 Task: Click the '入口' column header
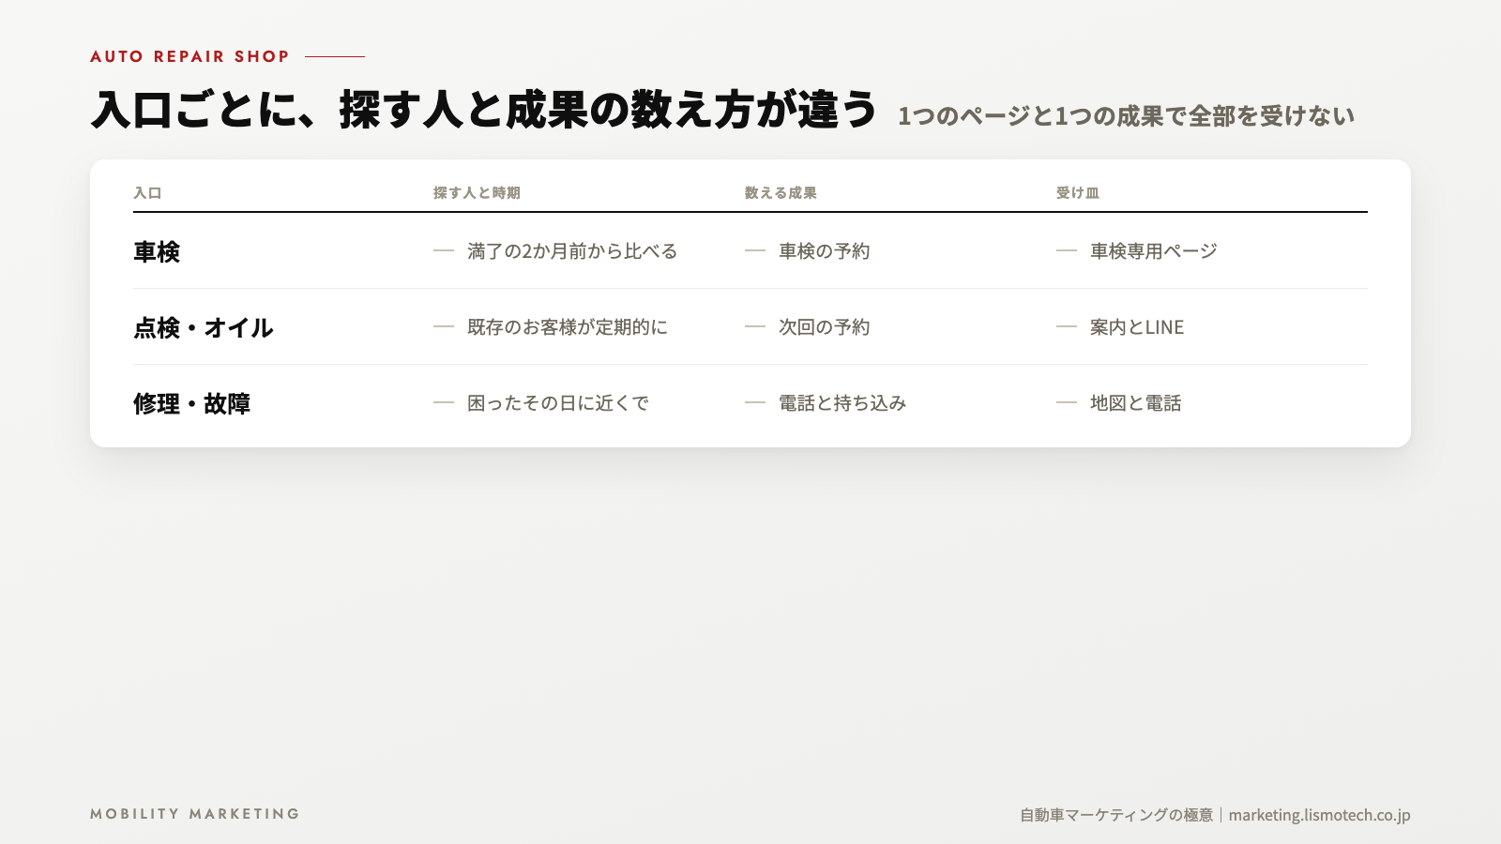pos(147,193)
